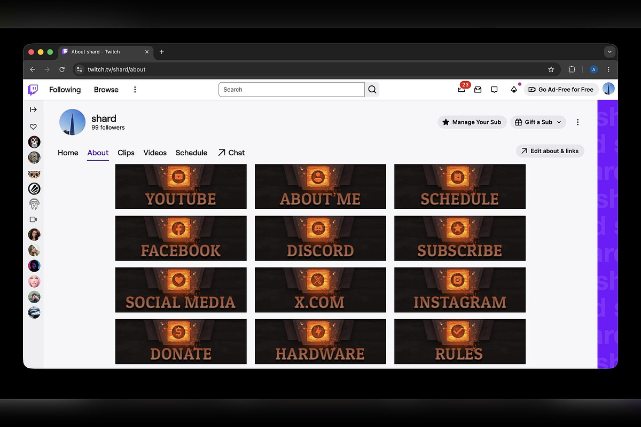This screenshot has width=641, height=427.
Task: Open the Chrome three-dot menu
Action: point(608,69)
